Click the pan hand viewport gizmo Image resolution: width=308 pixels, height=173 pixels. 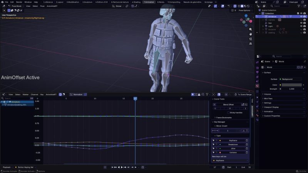coord(250,34)
